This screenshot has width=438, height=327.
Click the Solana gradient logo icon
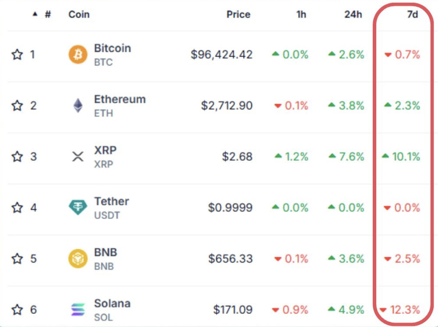[78, 310]
